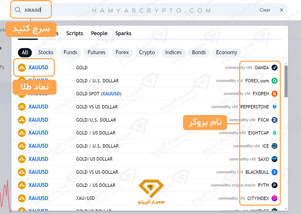Click the PYTH oracle logo icon

[274, 185]
